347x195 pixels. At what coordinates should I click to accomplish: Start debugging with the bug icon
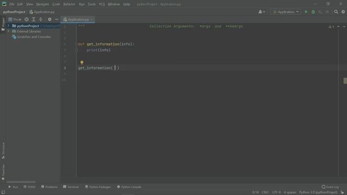click(x=313, y=12)
